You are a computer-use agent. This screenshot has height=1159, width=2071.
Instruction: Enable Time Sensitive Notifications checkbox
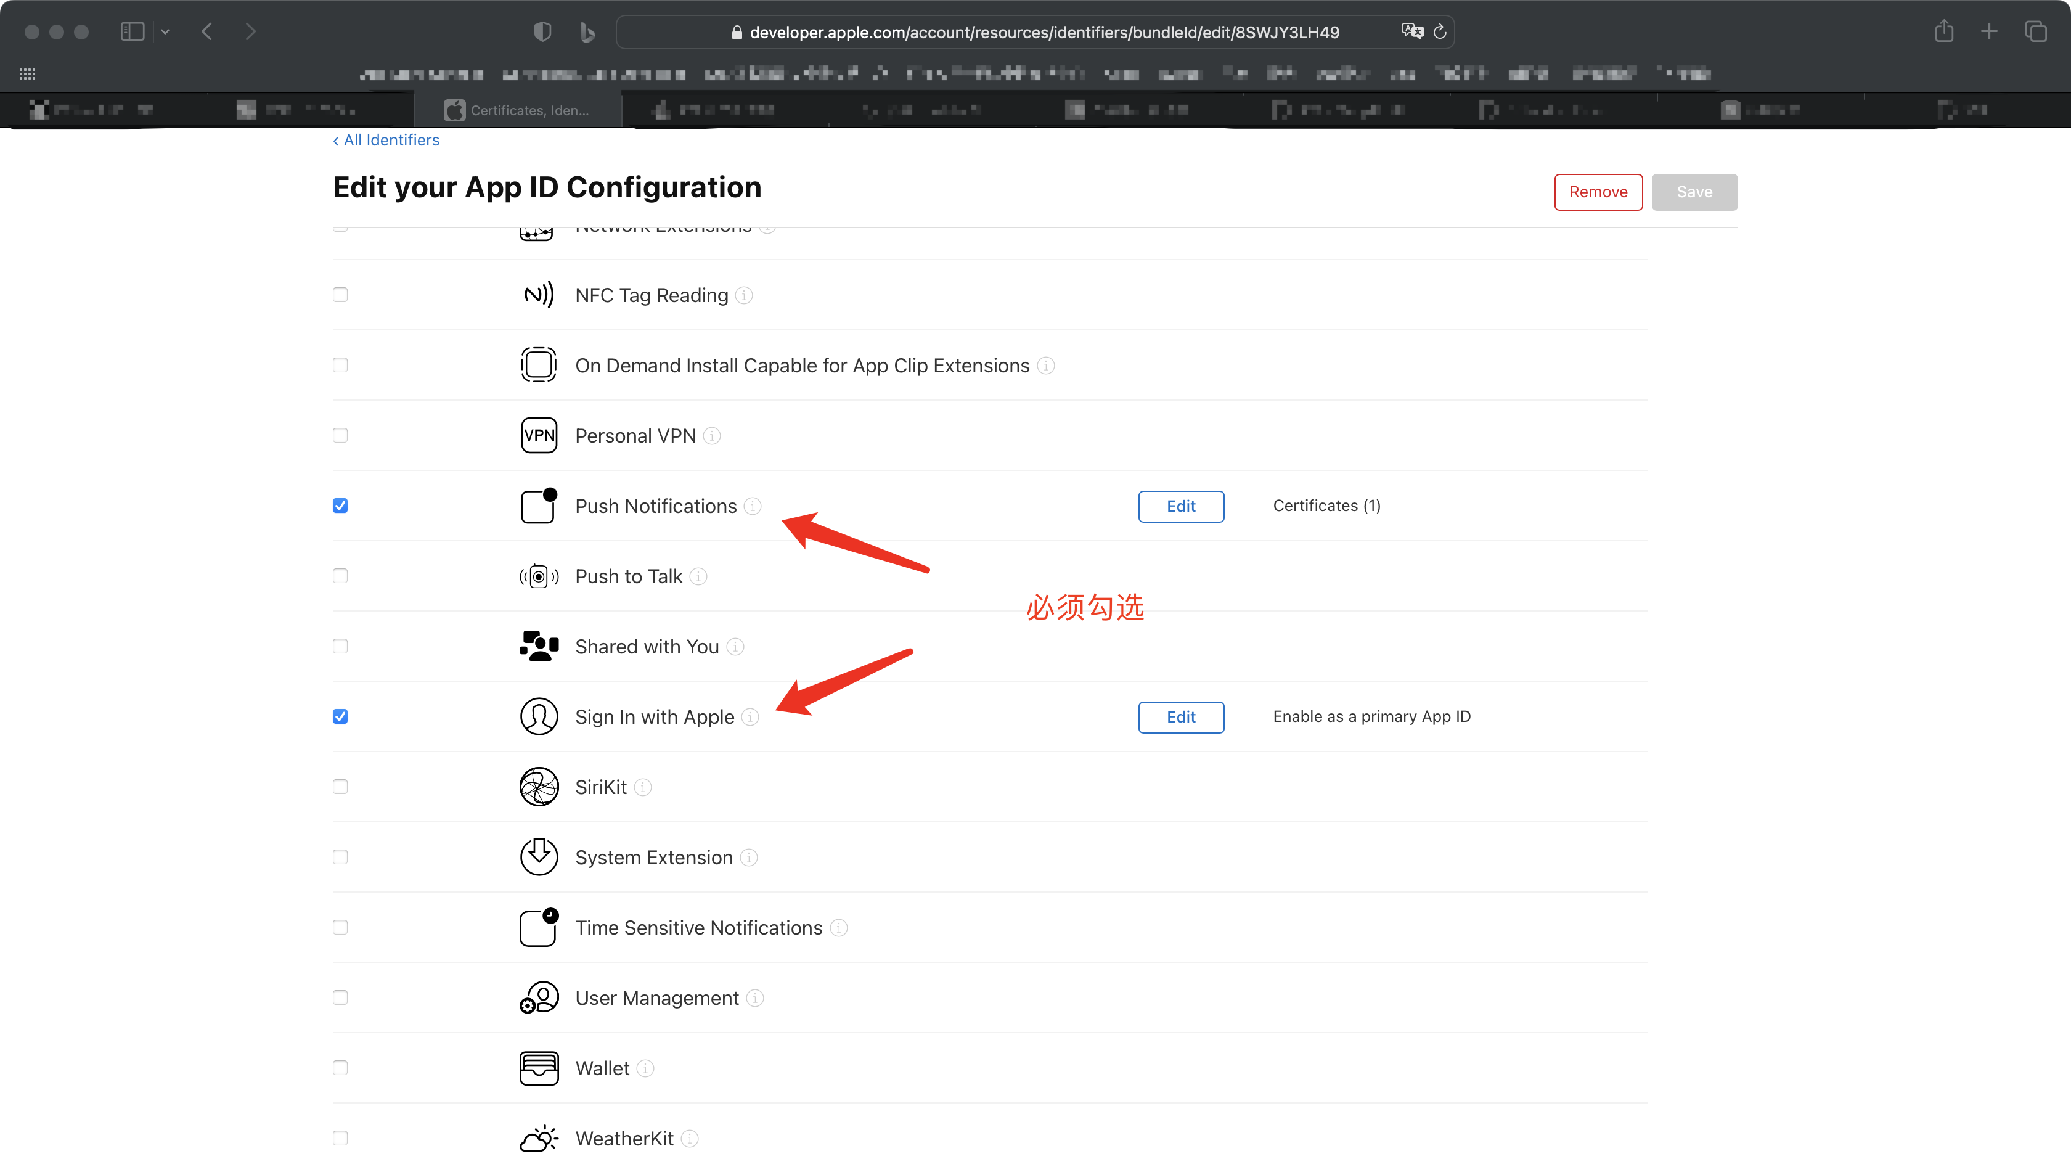(340, 927)
